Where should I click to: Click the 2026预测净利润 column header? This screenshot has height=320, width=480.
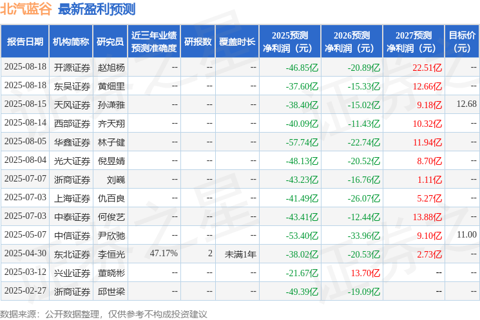tap(352, 42)
